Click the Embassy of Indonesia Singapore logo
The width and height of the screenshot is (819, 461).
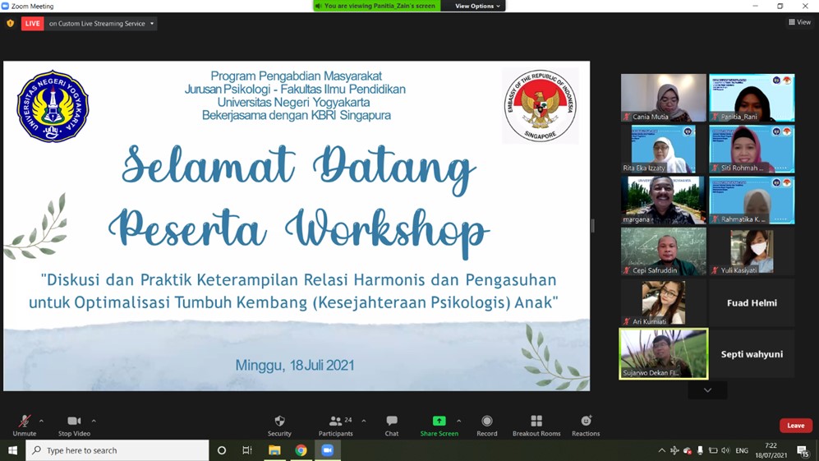pyautogui.click(x=540, y=105)
